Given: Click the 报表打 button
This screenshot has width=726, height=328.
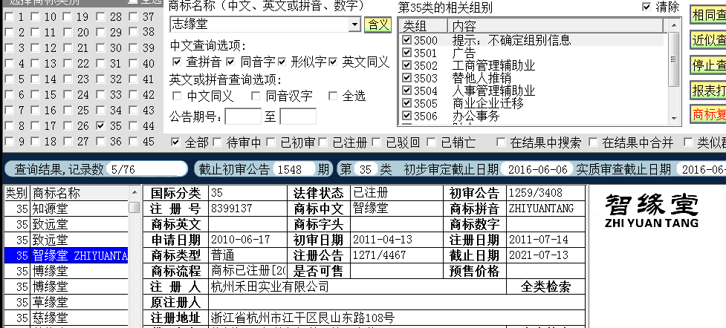Looking at the screenshot, I should click(x=708, y=91).
